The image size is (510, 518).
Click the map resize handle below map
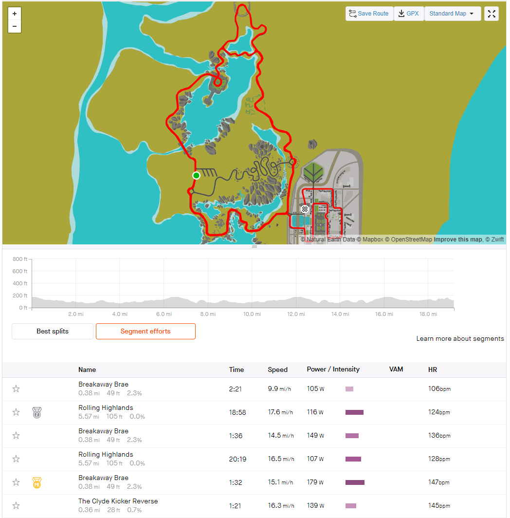tap(255, 247)
